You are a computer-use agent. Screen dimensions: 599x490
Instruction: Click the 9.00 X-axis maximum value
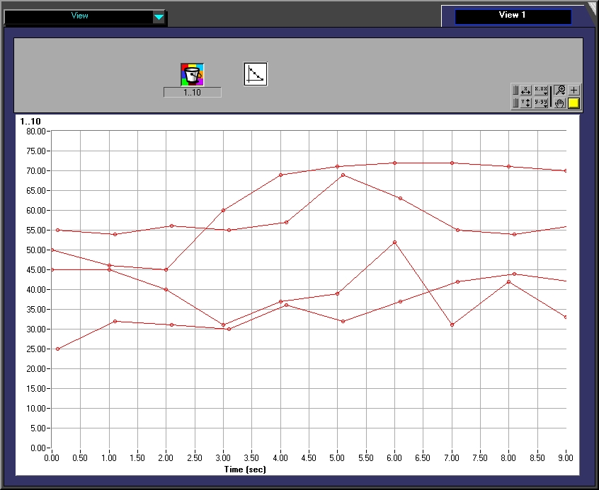tap(565, 458)
